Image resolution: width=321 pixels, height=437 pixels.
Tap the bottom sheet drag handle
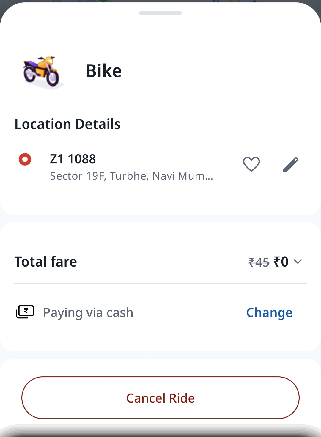160,13
